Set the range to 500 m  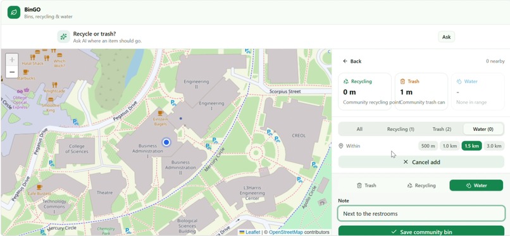coord(428,146)
